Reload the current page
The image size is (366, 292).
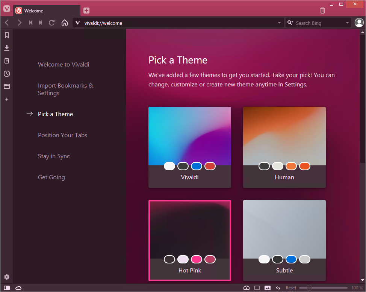51,23
